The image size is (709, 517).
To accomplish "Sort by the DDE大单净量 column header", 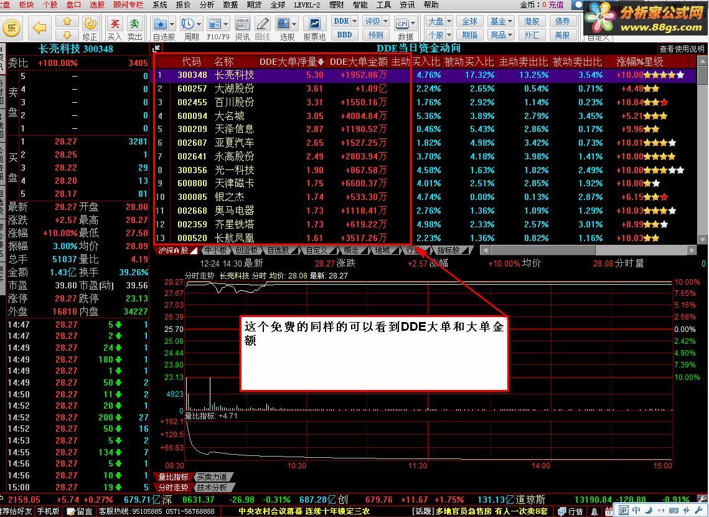I will [292, 62].
